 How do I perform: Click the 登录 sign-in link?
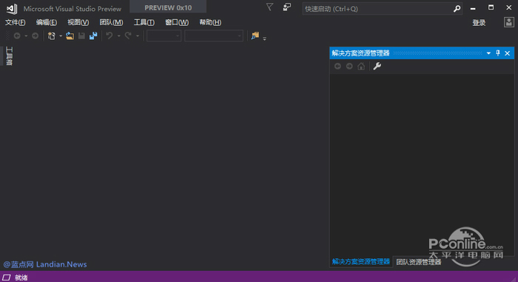click(x=479, y=23)
